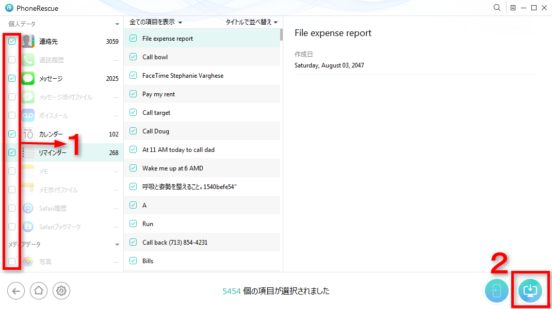
Task: Select the FaceTime Stephanie Varghese reminder
Action: pos(202,76)
